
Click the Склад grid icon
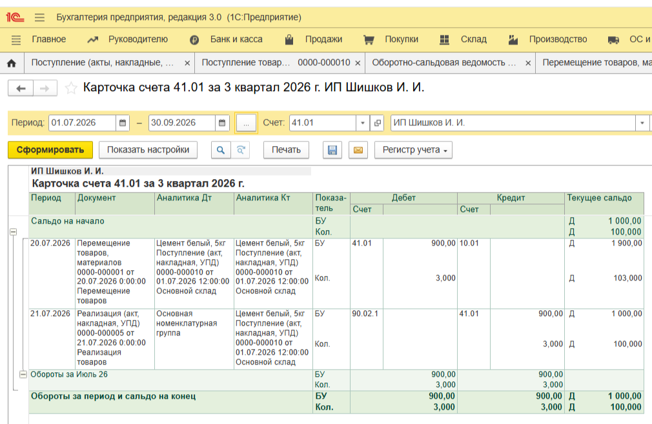point(445,40)
